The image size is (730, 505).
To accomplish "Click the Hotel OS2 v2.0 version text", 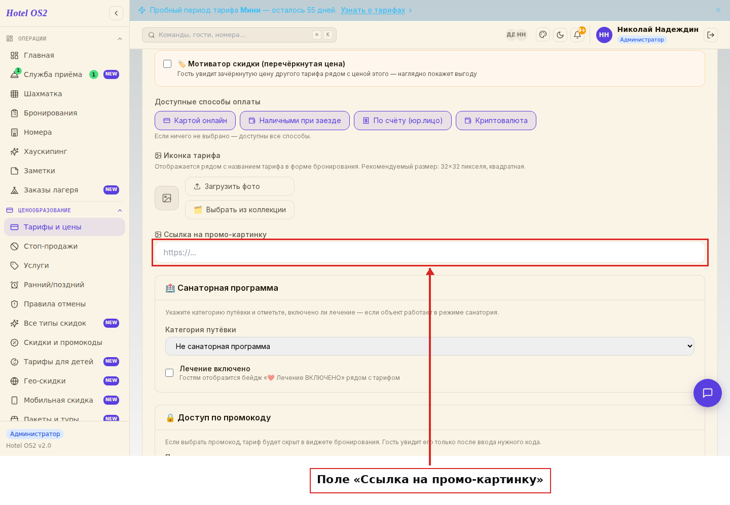I will (28, 446).
